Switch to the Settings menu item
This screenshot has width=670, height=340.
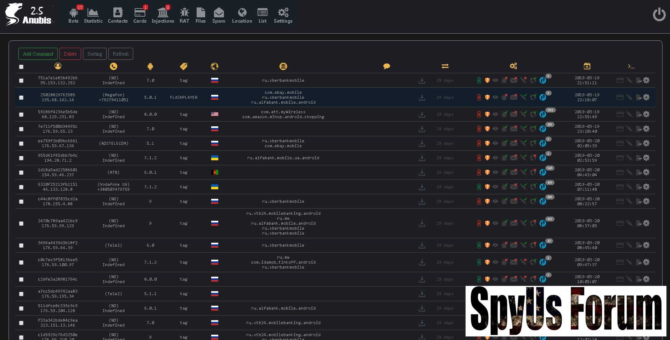pyautogui.click(x=283, y=16)
